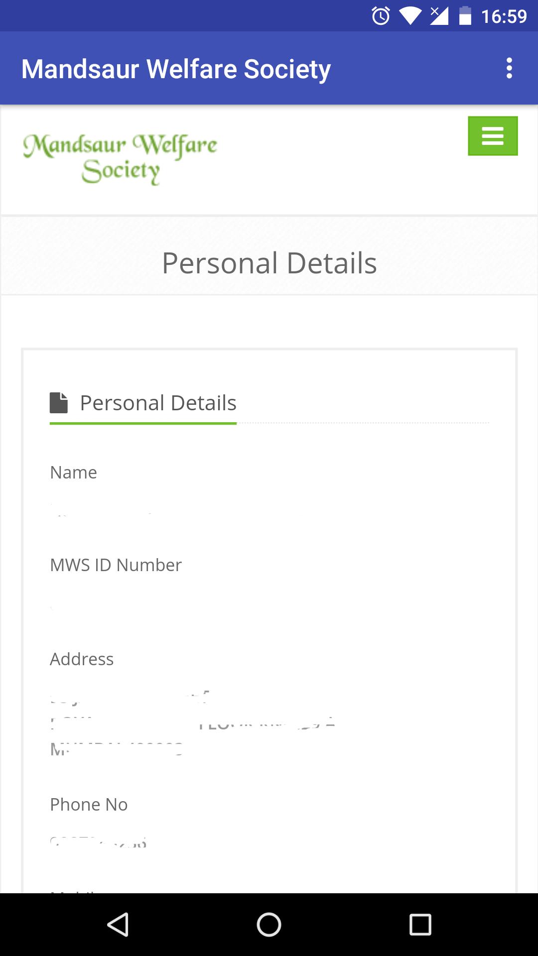This screenshot has width=538, height=956.
Task: Tap the Name field label
Action: click(74, 473)
